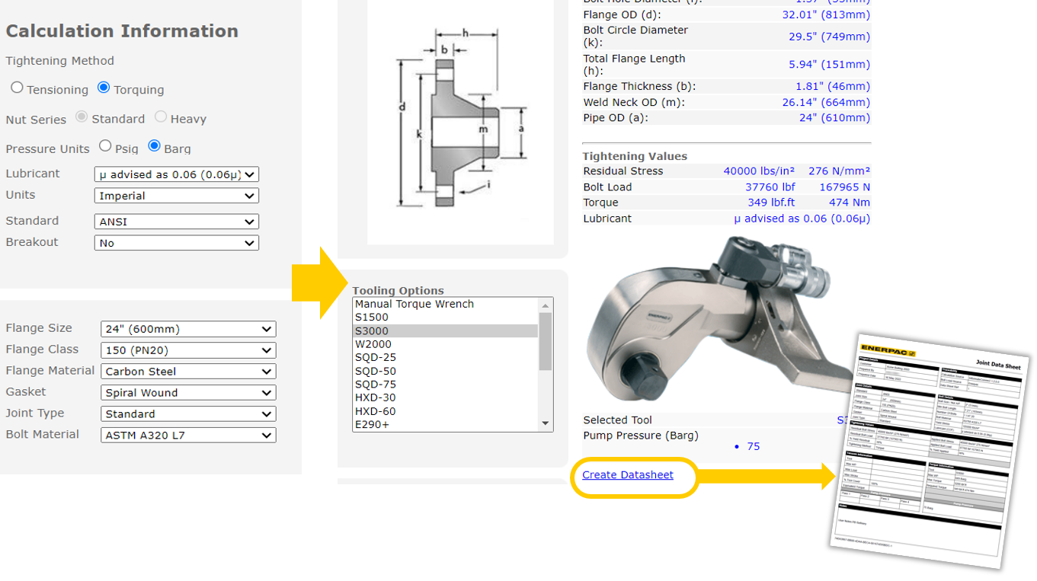Click the pump pressure value 75

tap(752, 446)
